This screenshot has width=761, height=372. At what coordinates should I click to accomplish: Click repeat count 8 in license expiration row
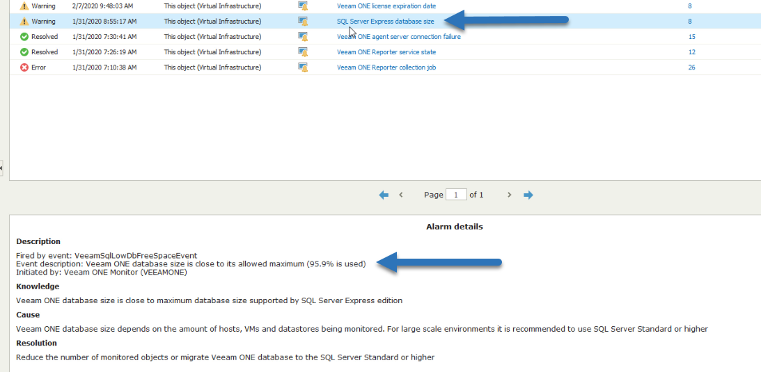[690, 6]
